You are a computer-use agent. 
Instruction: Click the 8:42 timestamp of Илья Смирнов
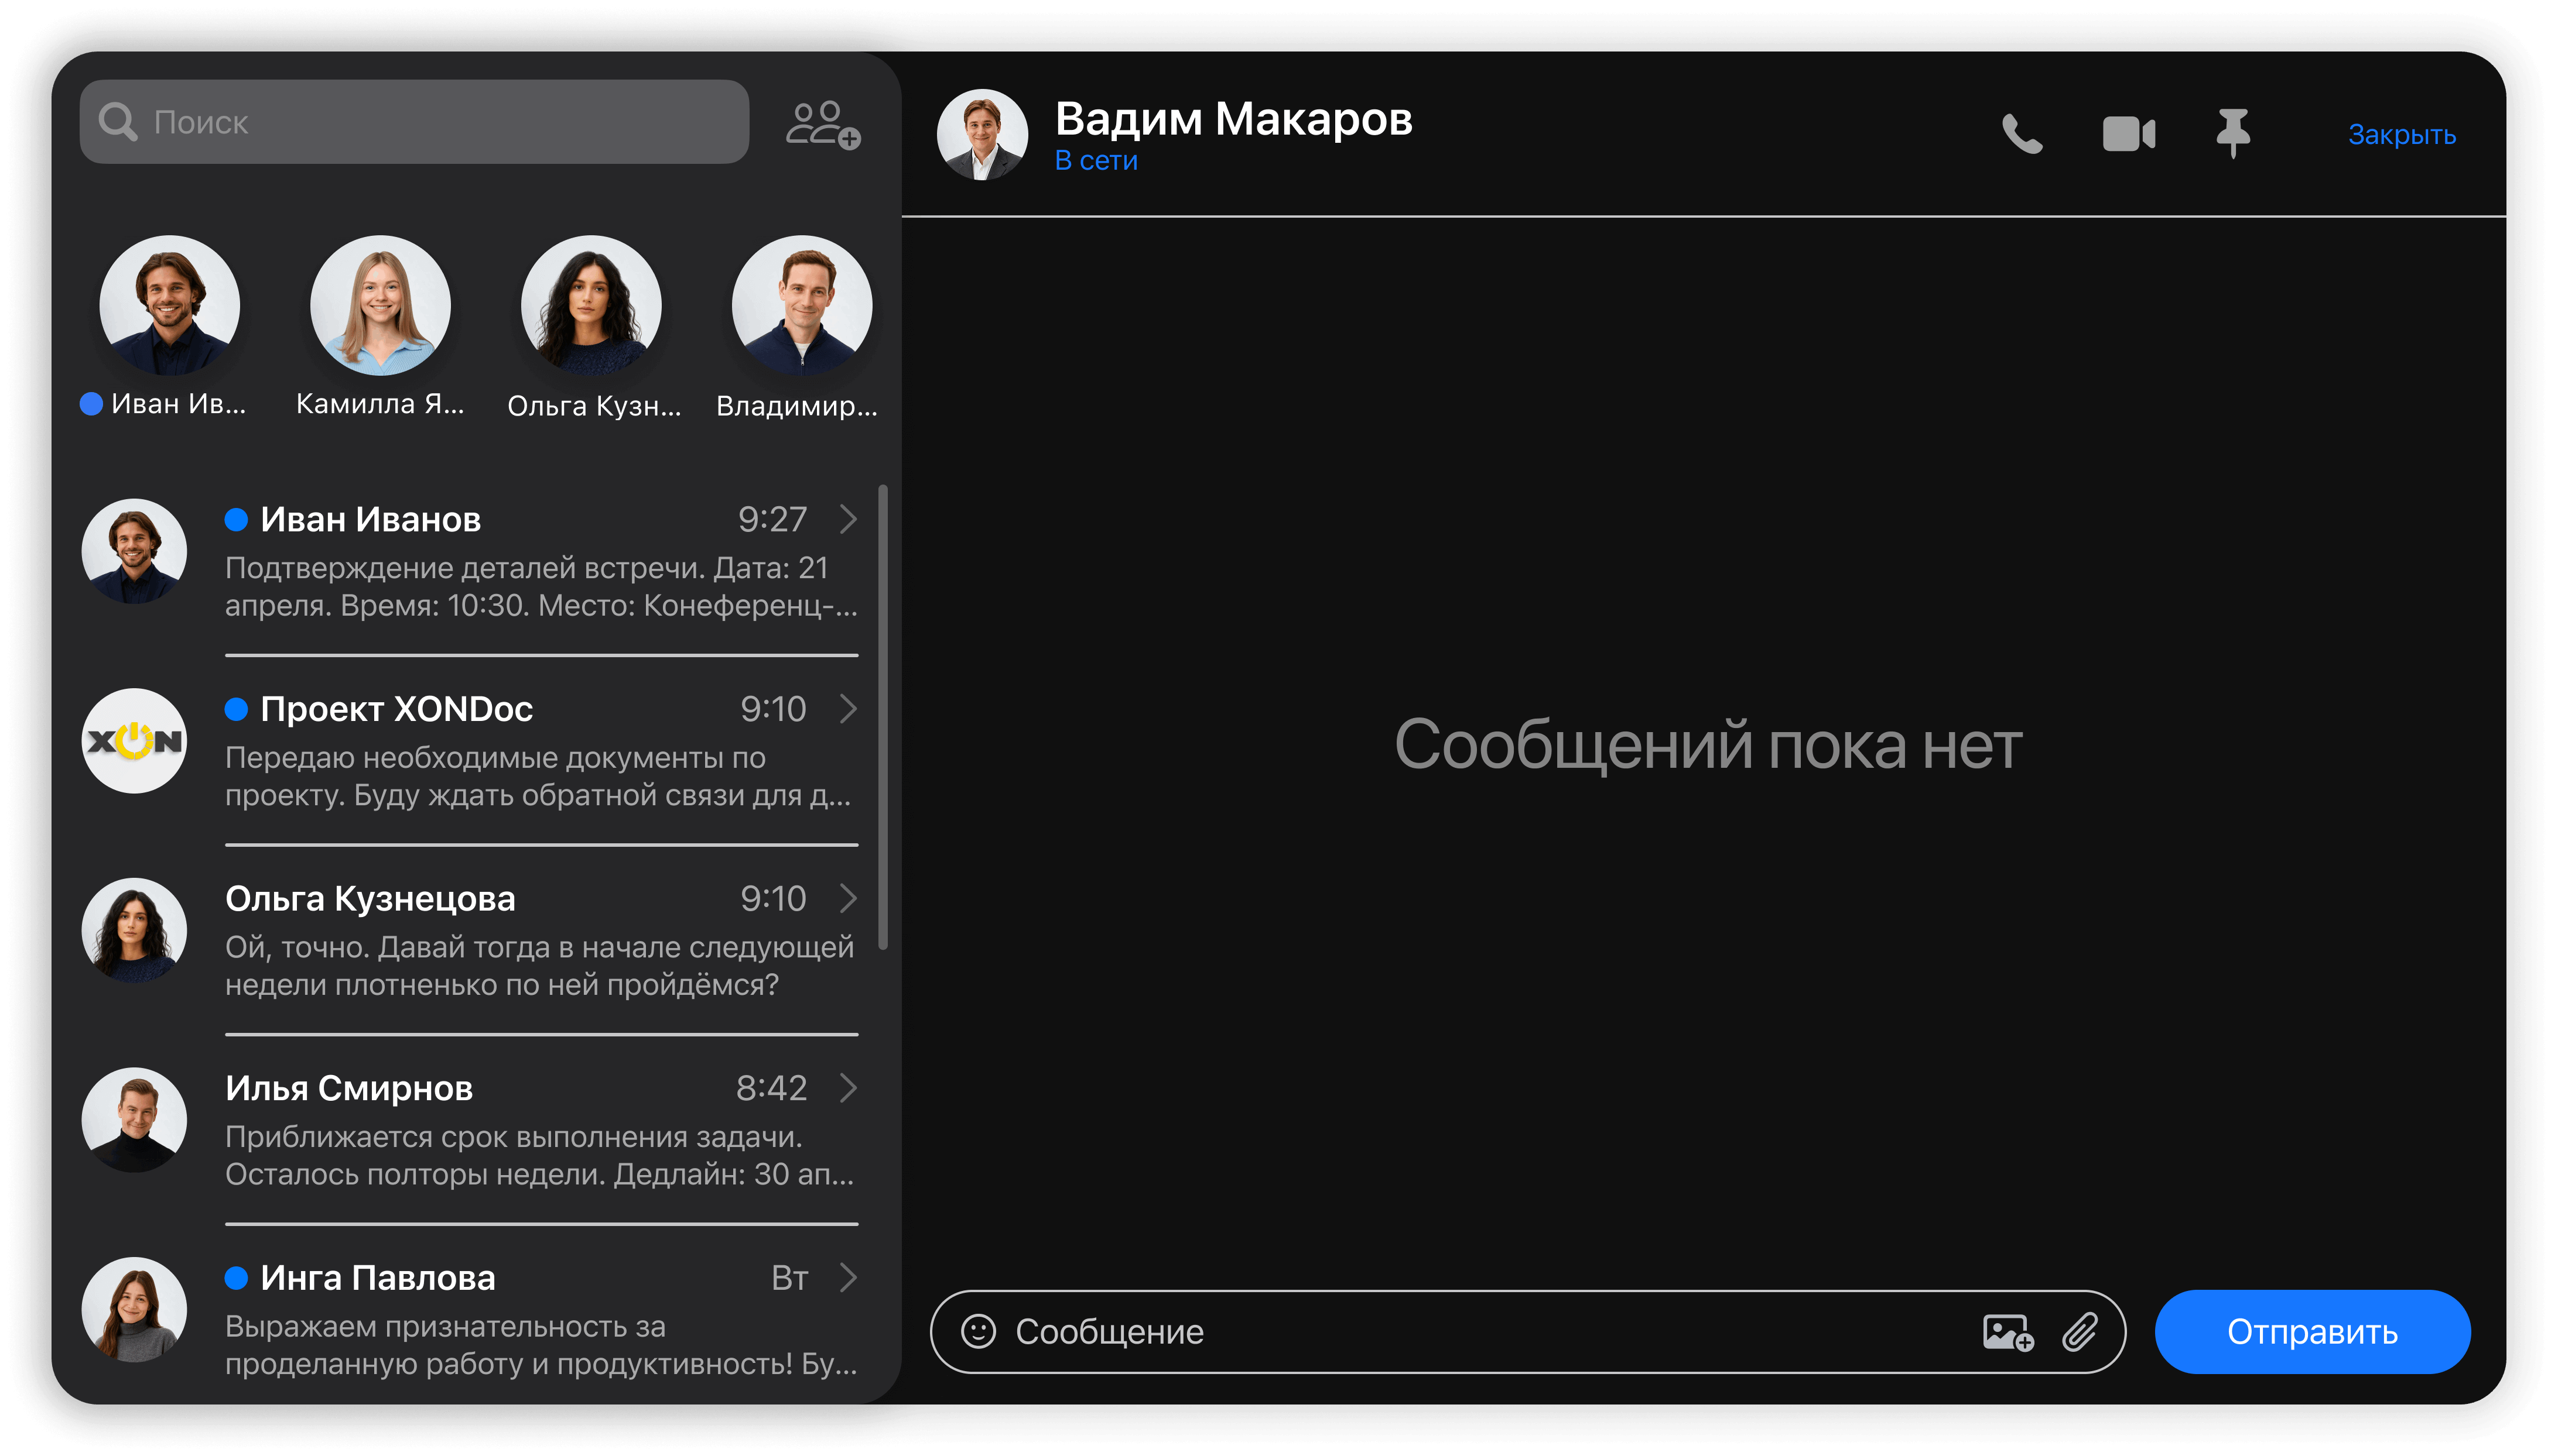click(771, 1088)
